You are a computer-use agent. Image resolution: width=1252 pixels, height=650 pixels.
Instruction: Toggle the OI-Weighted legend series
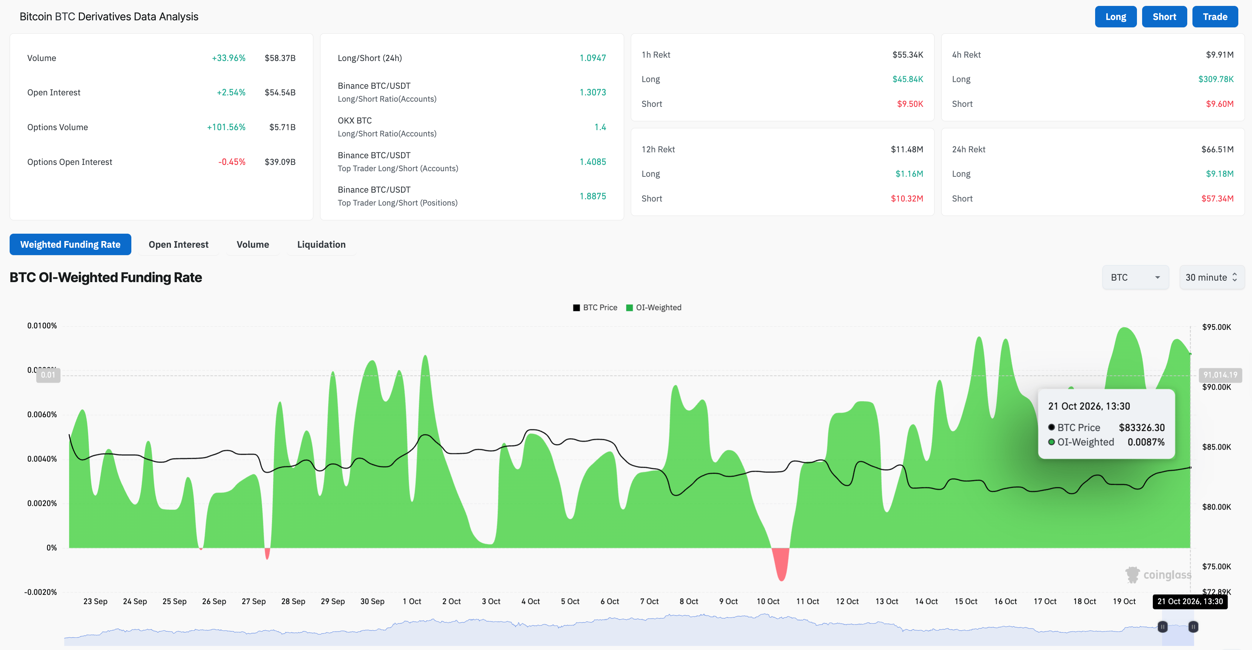(x=654, y=308)
